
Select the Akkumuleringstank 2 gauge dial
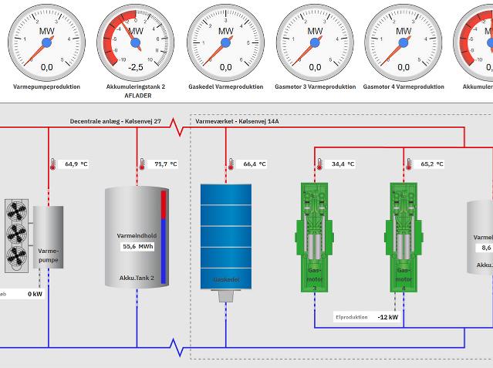pyautogui.click(x=136, y=40)
